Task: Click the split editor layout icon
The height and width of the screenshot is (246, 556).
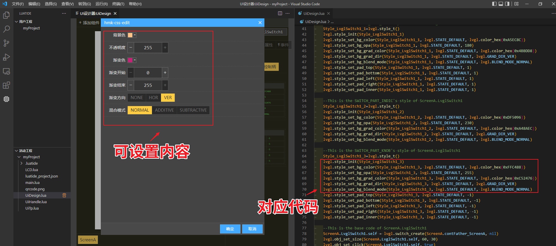Action: point(280,13)
